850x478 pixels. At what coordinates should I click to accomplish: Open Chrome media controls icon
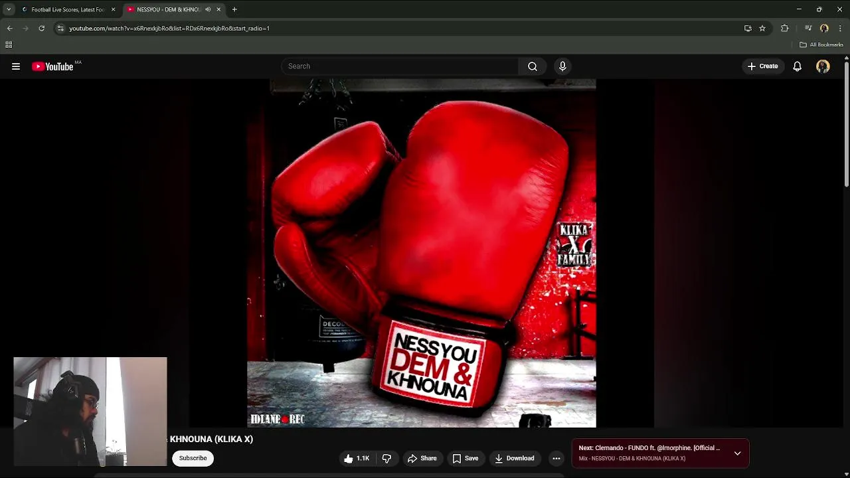coord(808,28)
